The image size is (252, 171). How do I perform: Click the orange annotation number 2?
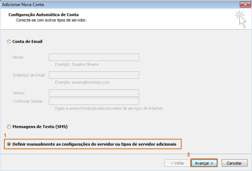[188, 155]
